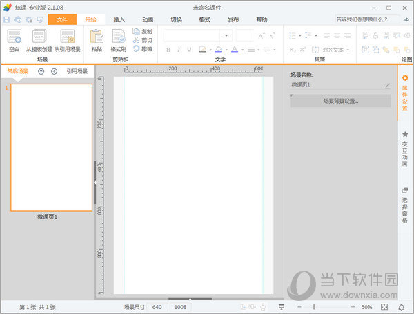Open the 文件 menu
414x314 pixels.
click(x=62, y=19)
